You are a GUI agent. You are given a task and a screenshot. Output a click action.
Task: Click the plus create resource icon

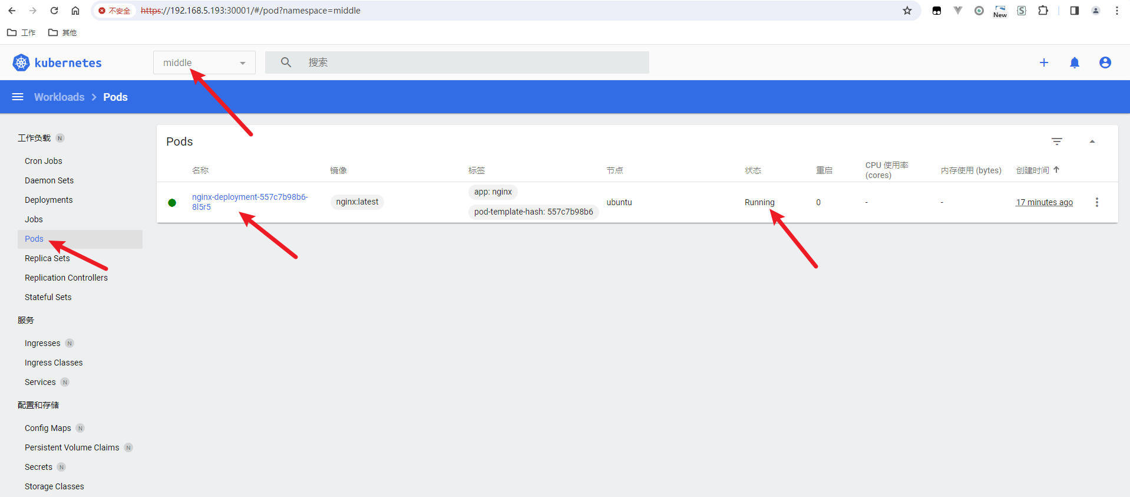[1044, 62]
